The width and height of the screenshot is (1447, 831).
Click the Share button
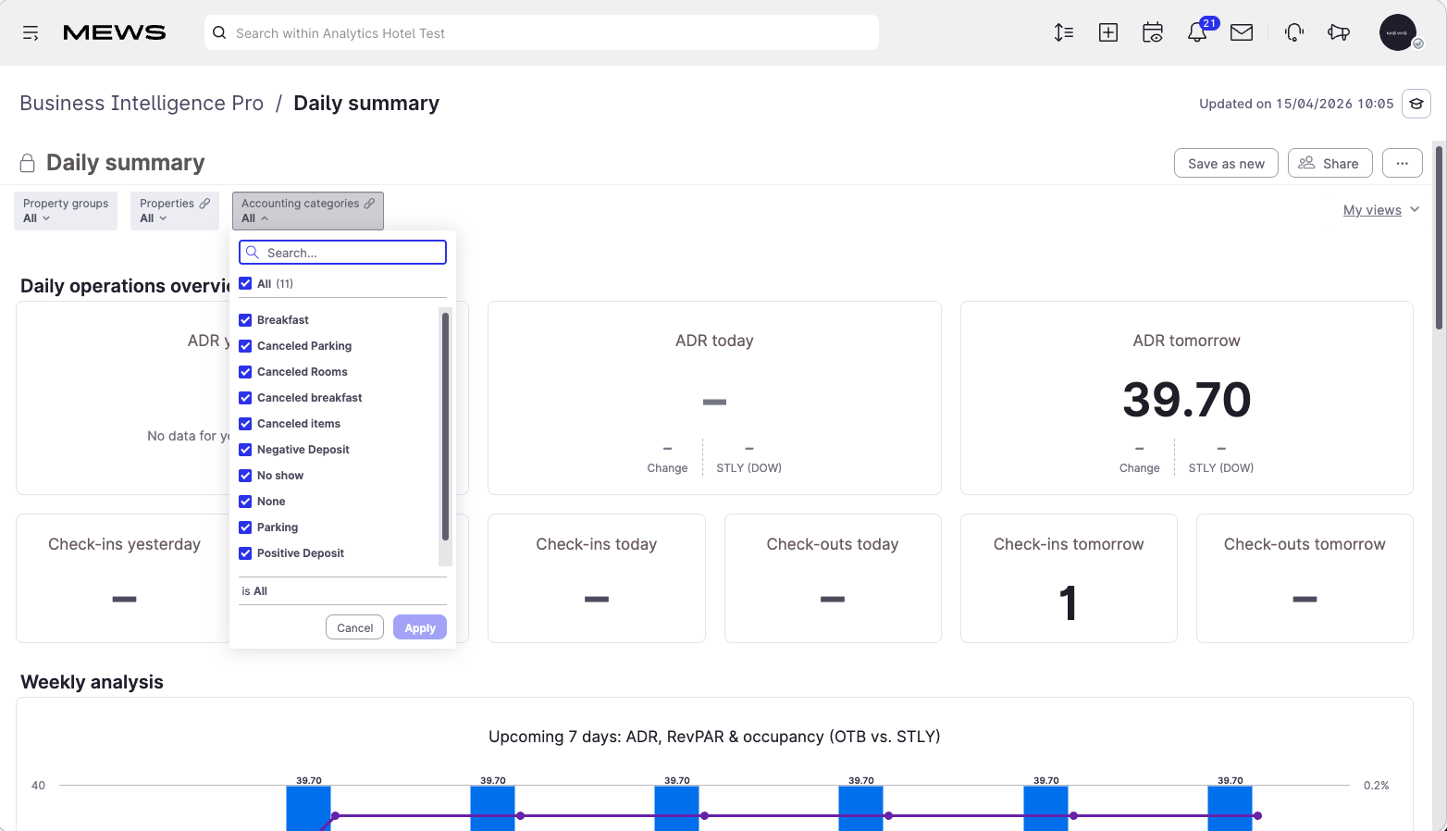coord(1330,163)
